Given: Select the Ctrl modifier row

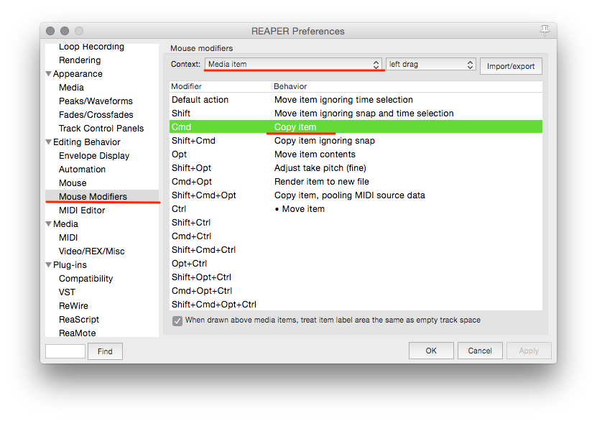Looking at the screenshot, I should 356,209.
